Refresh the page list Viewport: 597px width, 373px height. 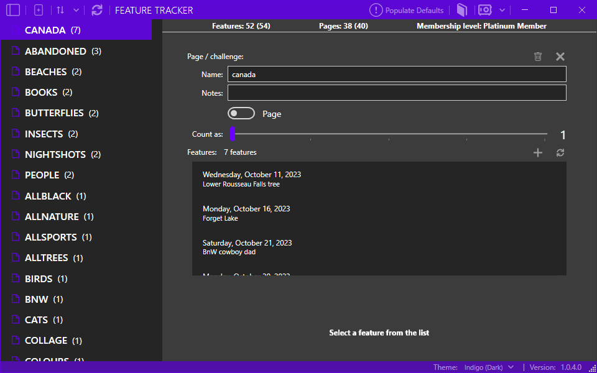pyautogui.click(x=96, y=9)
